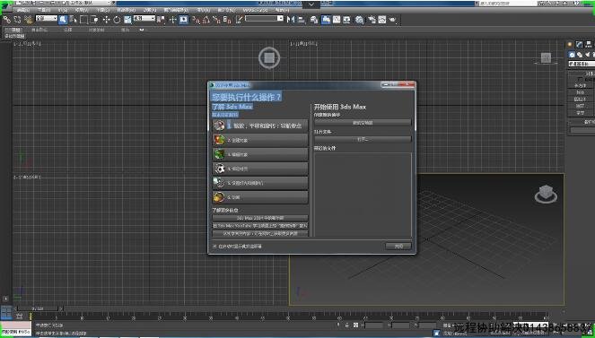Image resolution: width=595 pixels, height=338 pixels.
Task: Click the Unlink Selection icon
Action: (17, 20)
